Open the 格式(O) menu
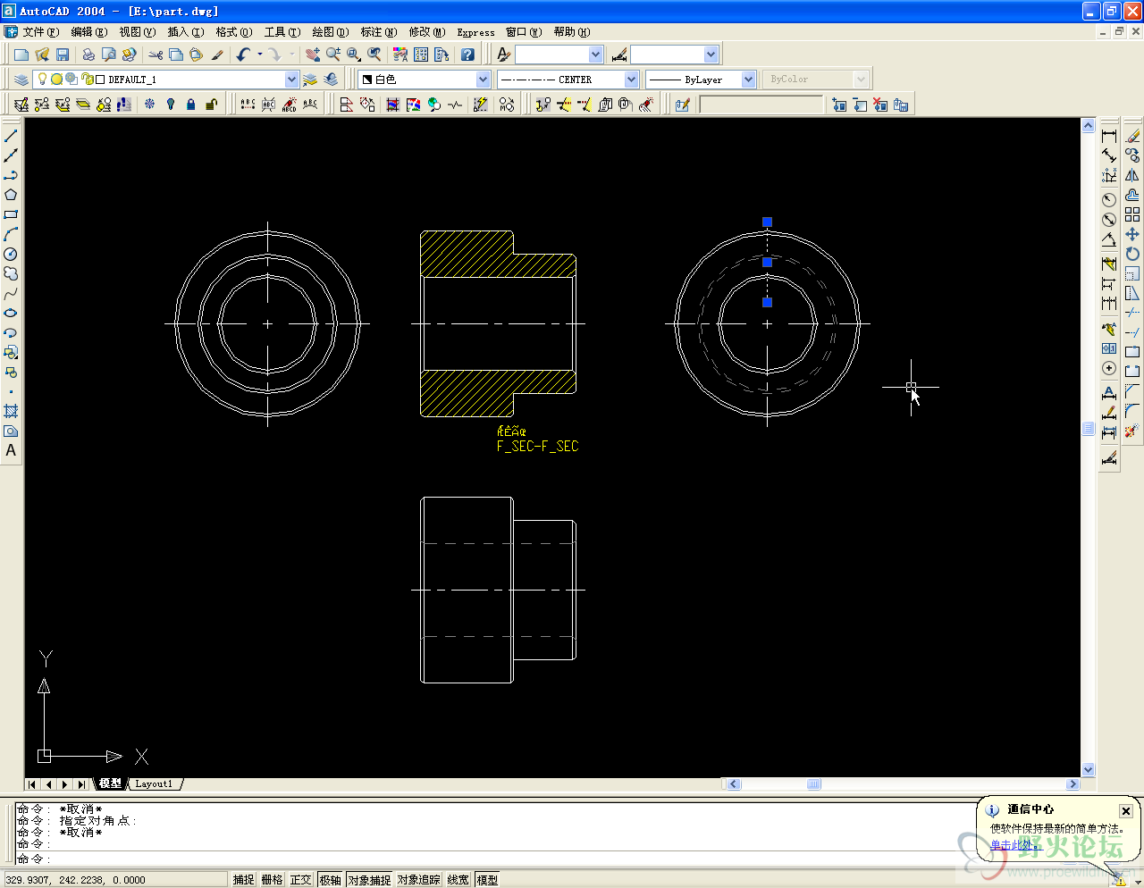 click(x=234, y=32)
